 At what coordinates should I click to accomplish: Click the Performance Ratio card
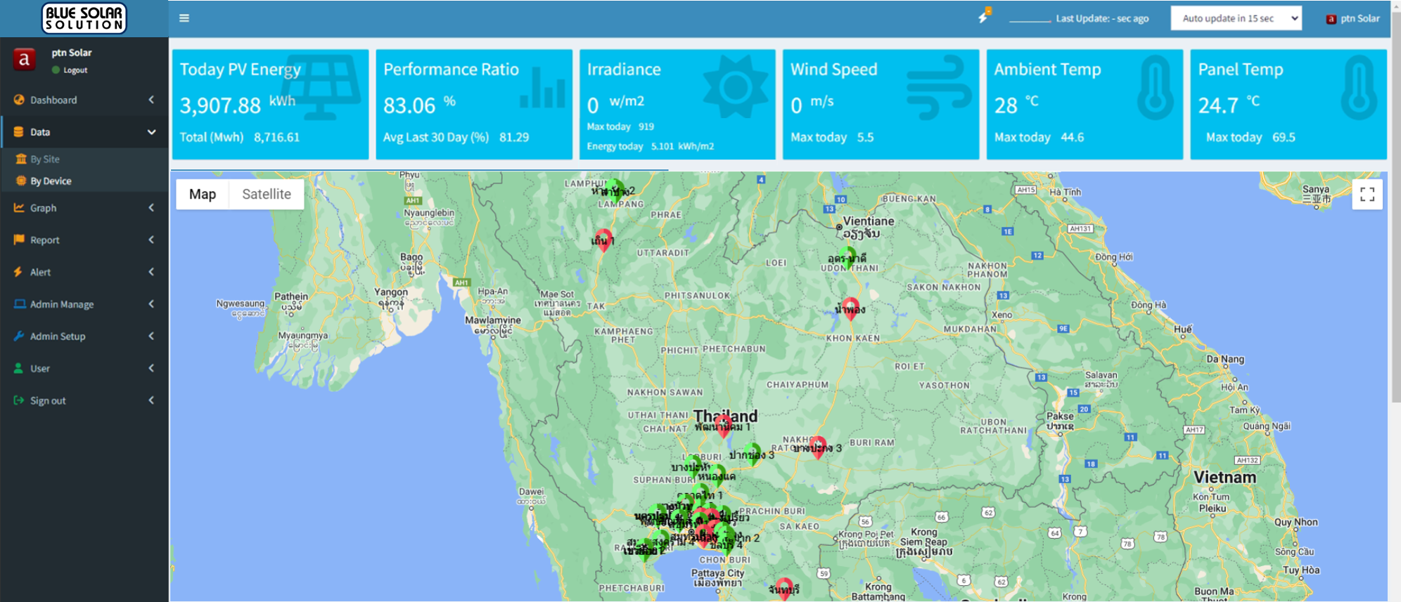(x=474, y=104)
